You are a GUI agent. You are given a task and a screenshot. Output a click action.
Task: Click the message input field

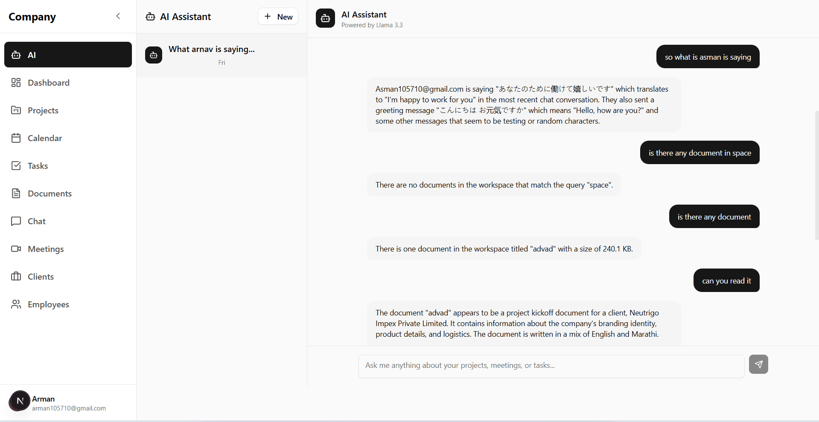(x=551, y=366)
